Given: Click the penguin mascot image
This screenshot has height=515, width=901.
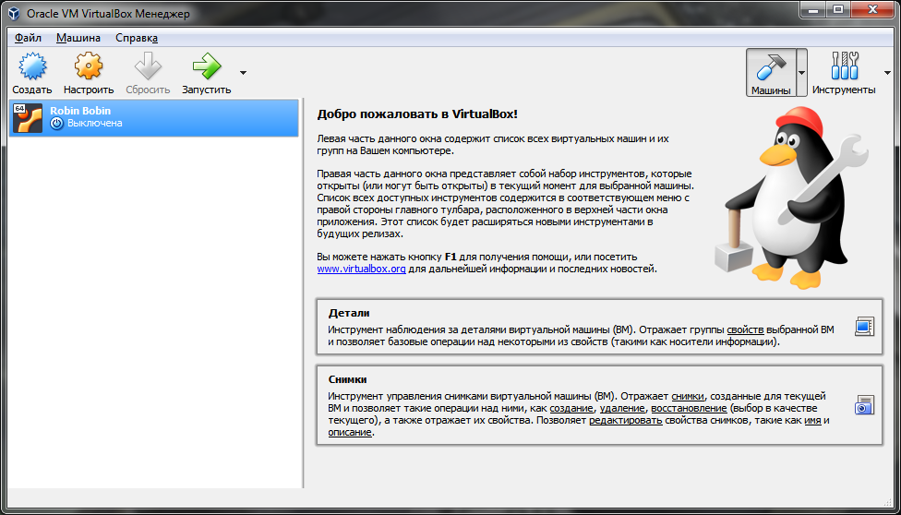Looking at the screenshot, I should pos(792,197).
